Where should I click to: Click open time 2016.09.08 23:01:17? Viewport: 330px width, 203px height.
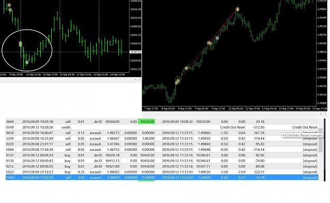[x=37, y=144]
